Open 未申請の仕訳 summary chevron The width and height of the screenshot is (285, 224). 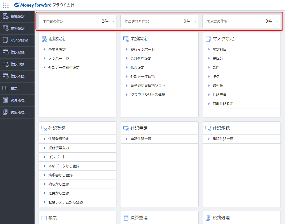(113, 22)
